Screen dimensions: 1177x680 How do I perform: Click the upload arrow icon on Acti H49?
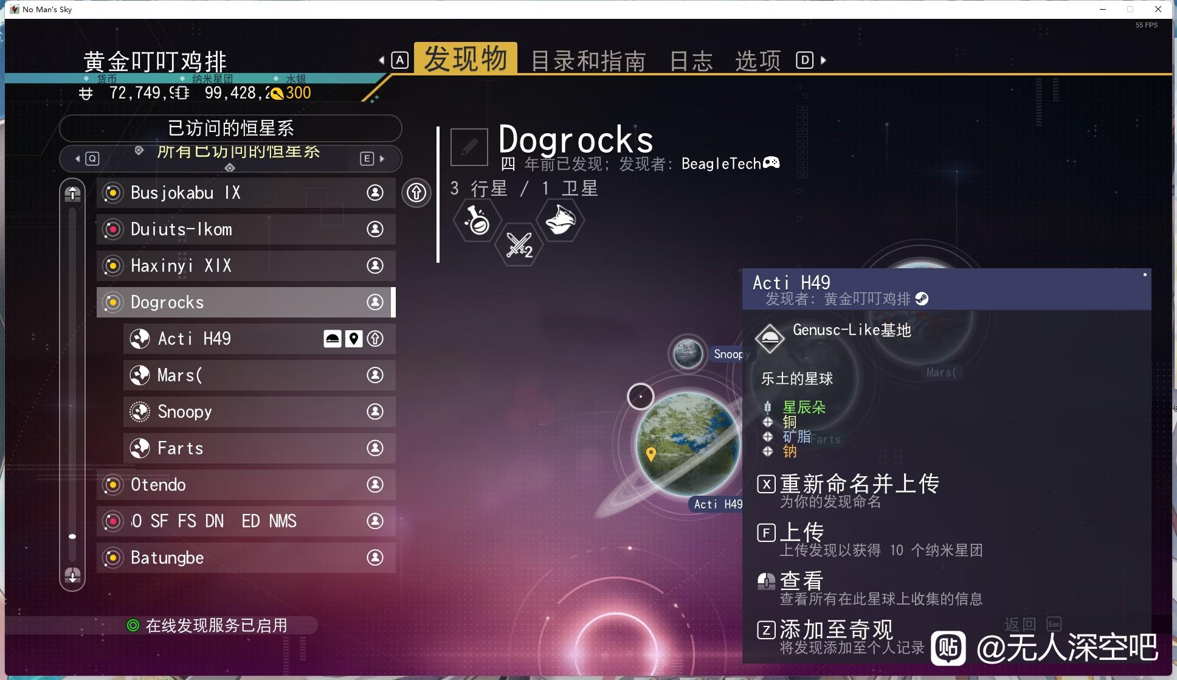[376, 339]
